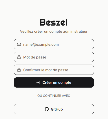Select the Confirmer le mot de passe field

point(54,70)
